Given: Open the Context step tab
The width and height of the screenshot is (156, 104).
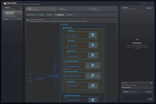Looking at the screenshot, I should [71, 9].
